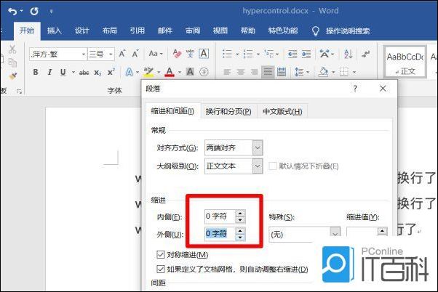Open the 视图 ribbon tab
Screen dimensions: 438x292
pyautogui.click(x=220, y=31)
